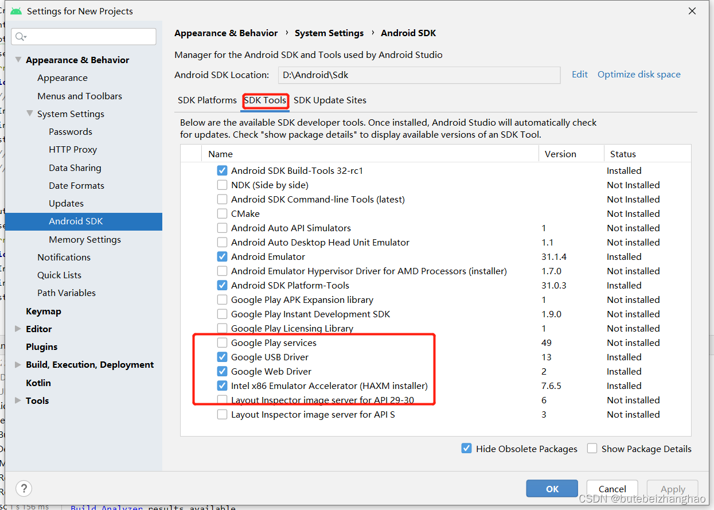714x510 pixels.
Task: Switch to the SDK Platforms tab
Action: click(x=207, y=100)
